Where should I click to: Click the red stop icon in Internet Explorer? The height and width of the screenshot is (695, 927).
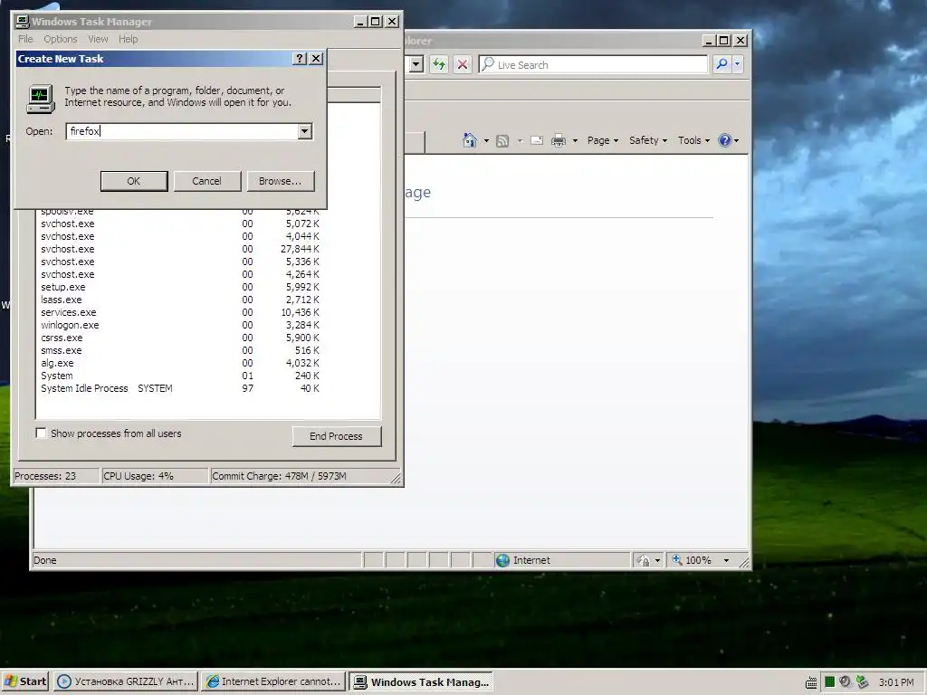click(463, 64)
